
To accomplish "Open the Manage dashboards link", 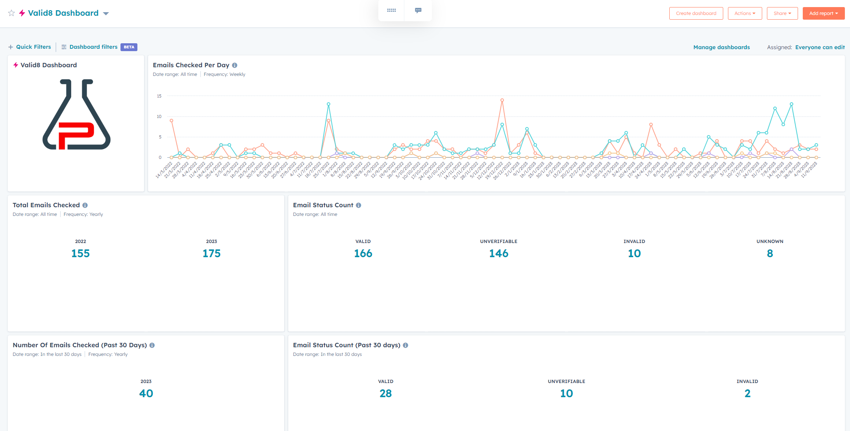I will (721, 47).
